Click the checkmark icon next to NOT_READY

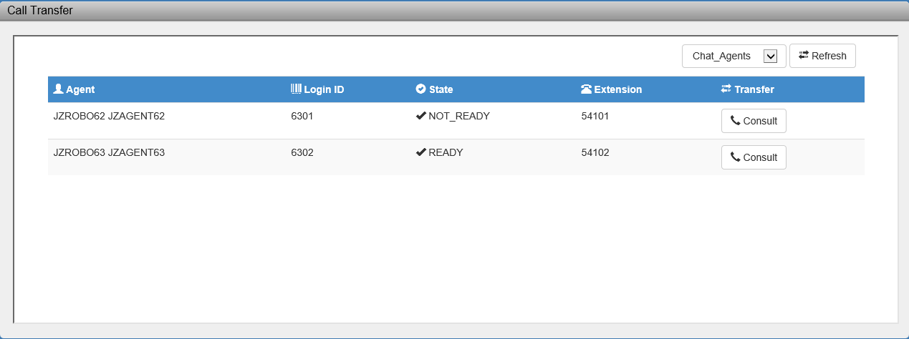point(420,116)
